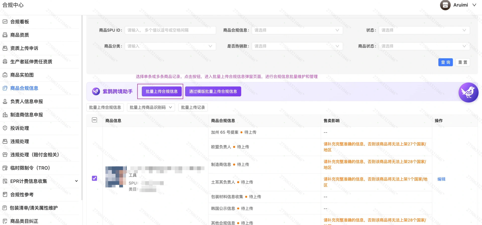This screenshot has height=225, width=482.
Task: Toggle the table header select-all checkbox
Action: coord(94,120)
